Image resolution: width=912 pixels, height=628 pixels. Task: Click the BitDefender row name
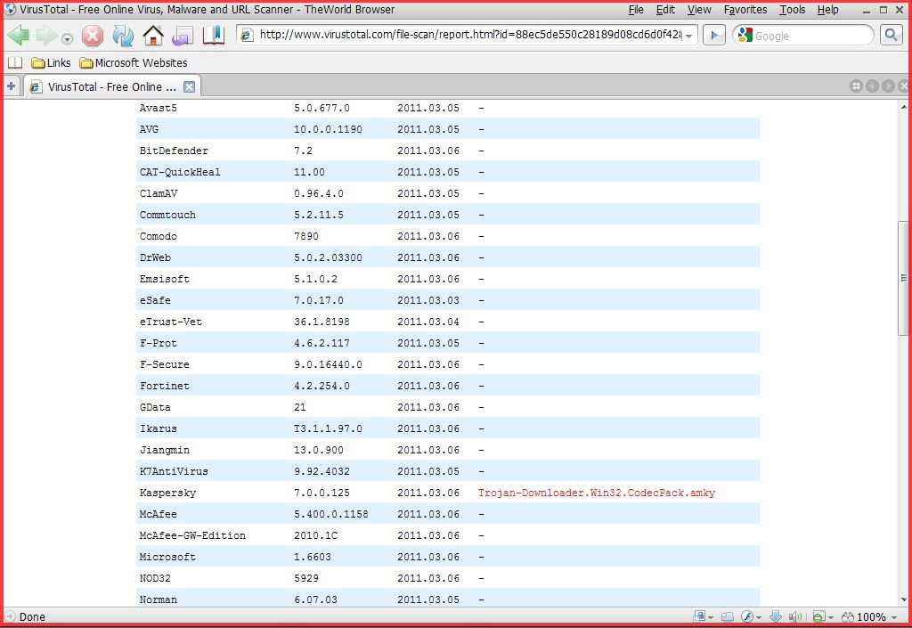pyautogui.click(x=174, y=151)
